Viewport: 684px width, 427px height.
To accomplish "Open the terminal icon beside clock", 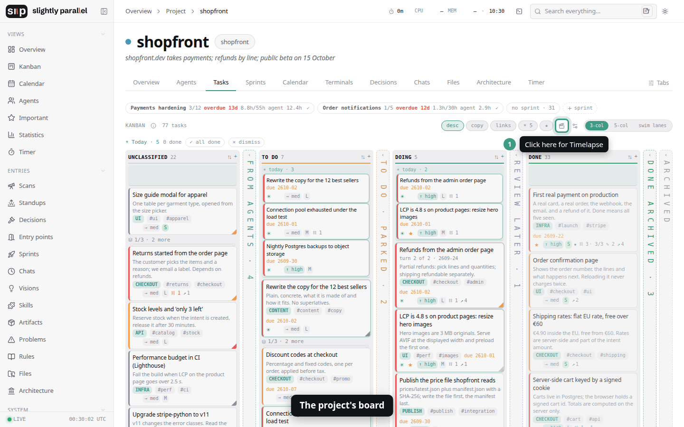I will pos(519,11).
